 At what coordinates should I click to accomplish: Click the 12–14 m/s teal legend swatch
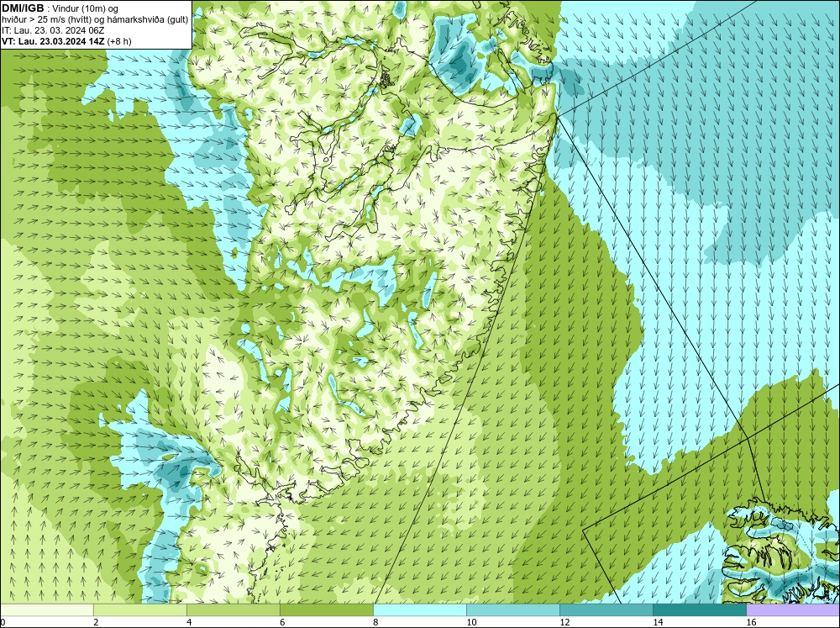pos(606,610)
